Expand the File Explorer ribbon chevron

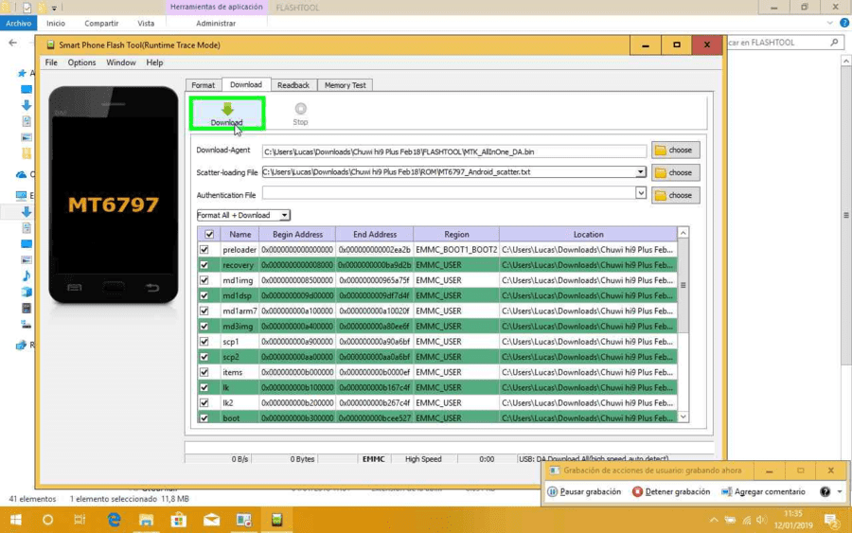(829, 23)
